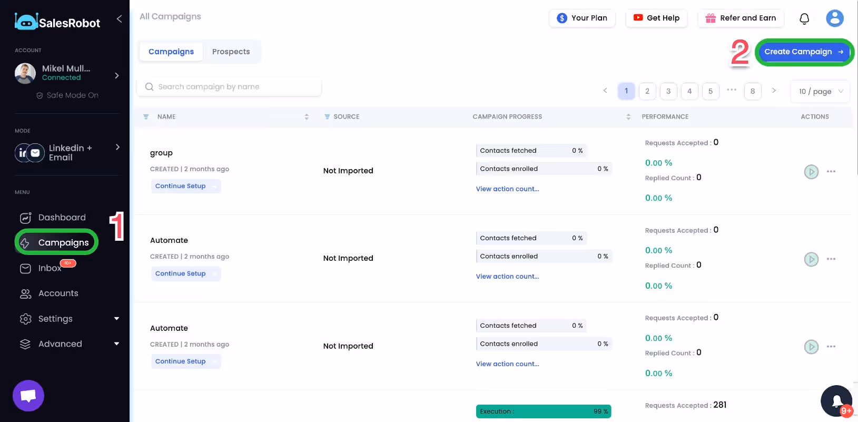
Task: Click the Campaigns lightning icon in sidebar
Action: coord(24,243)
